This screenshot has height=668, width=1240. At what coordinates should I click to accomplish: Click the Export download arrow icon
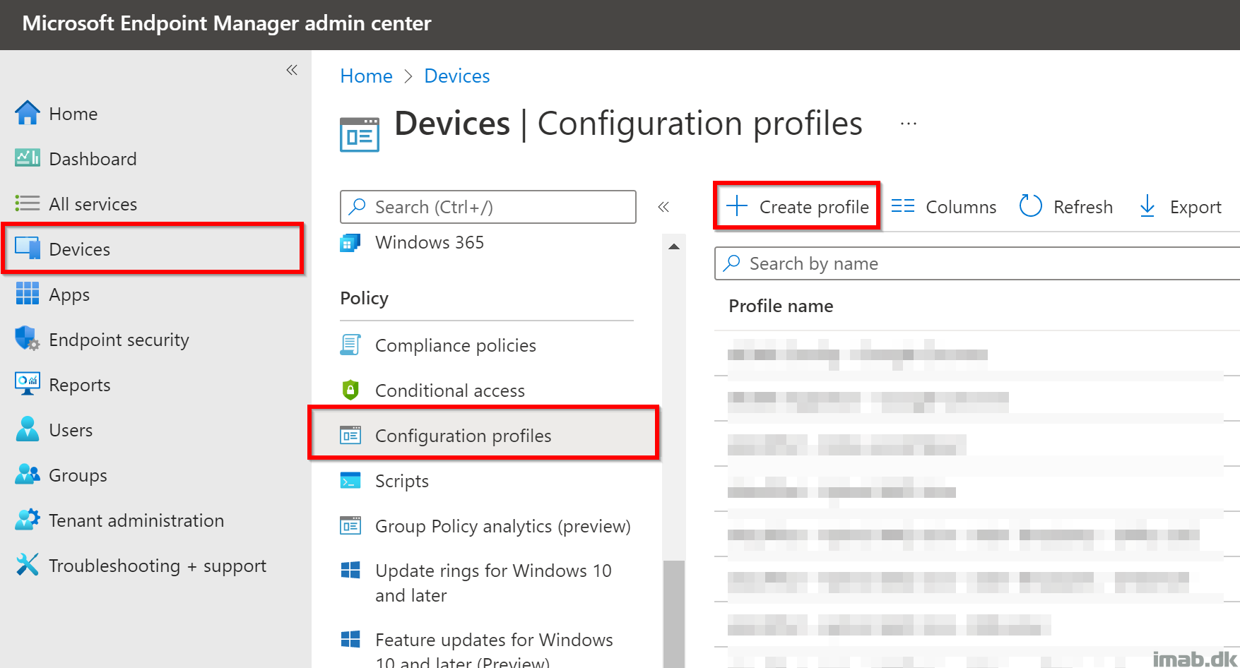(1147, 205)
